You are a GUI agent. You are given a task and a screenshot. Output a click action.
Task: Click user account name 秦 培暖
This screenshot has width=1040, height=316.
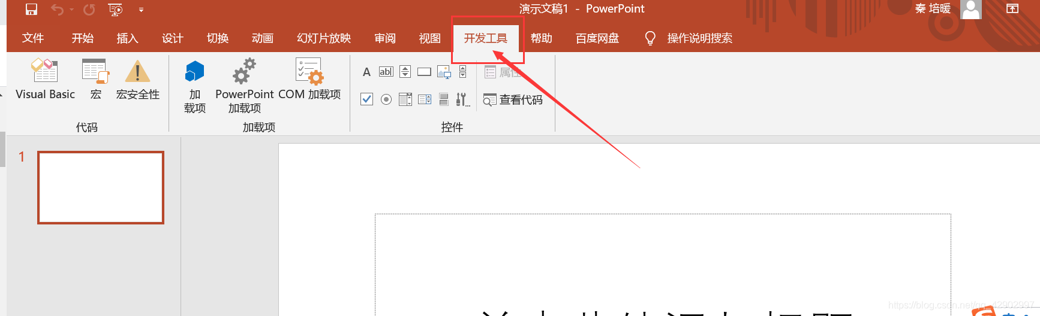(933, 8)
